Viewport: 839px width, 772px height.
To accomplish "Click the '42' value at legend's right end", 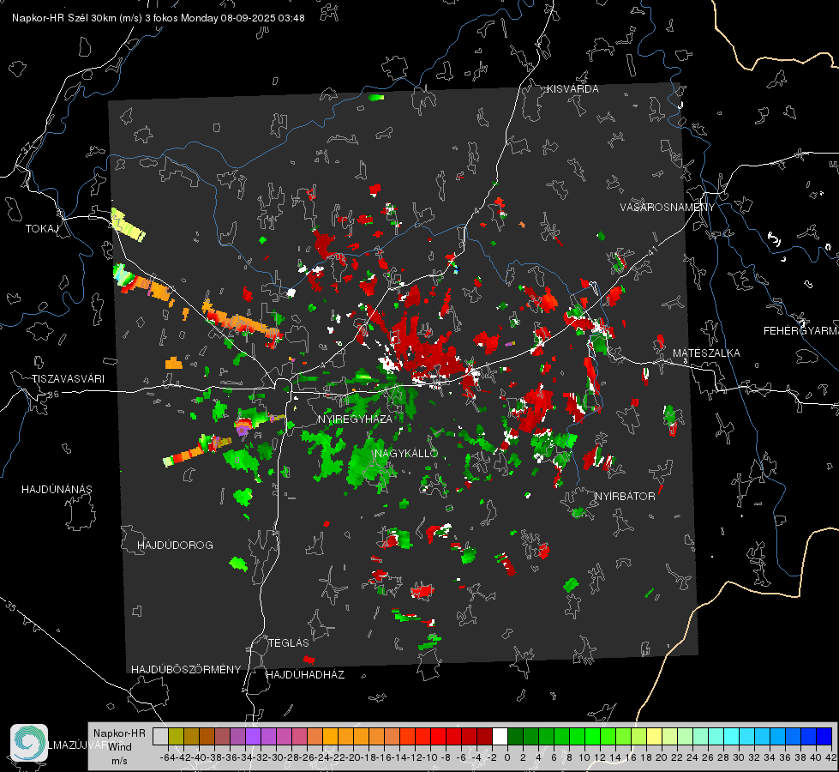I will [x=830, y=757].
